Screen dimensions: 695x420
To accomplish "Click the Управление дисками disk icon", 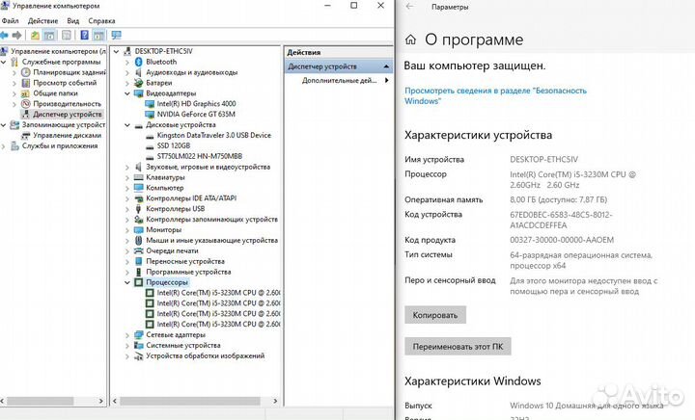I will 26,135.
